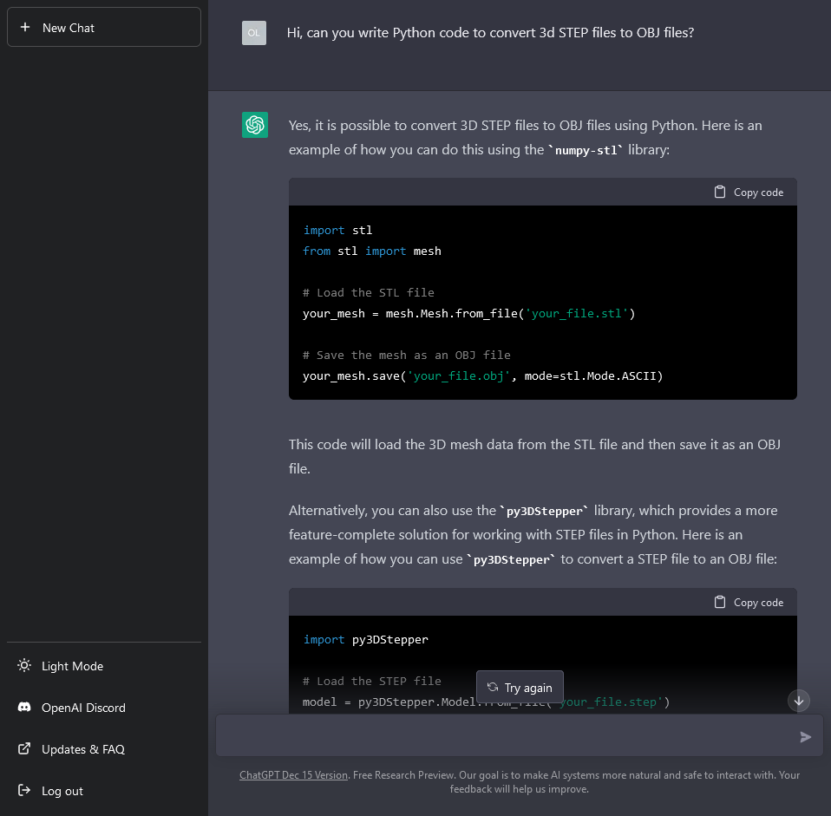This screenshot has height=816, width=831.
Task: Focus the message input box
Action: point(503,736)
